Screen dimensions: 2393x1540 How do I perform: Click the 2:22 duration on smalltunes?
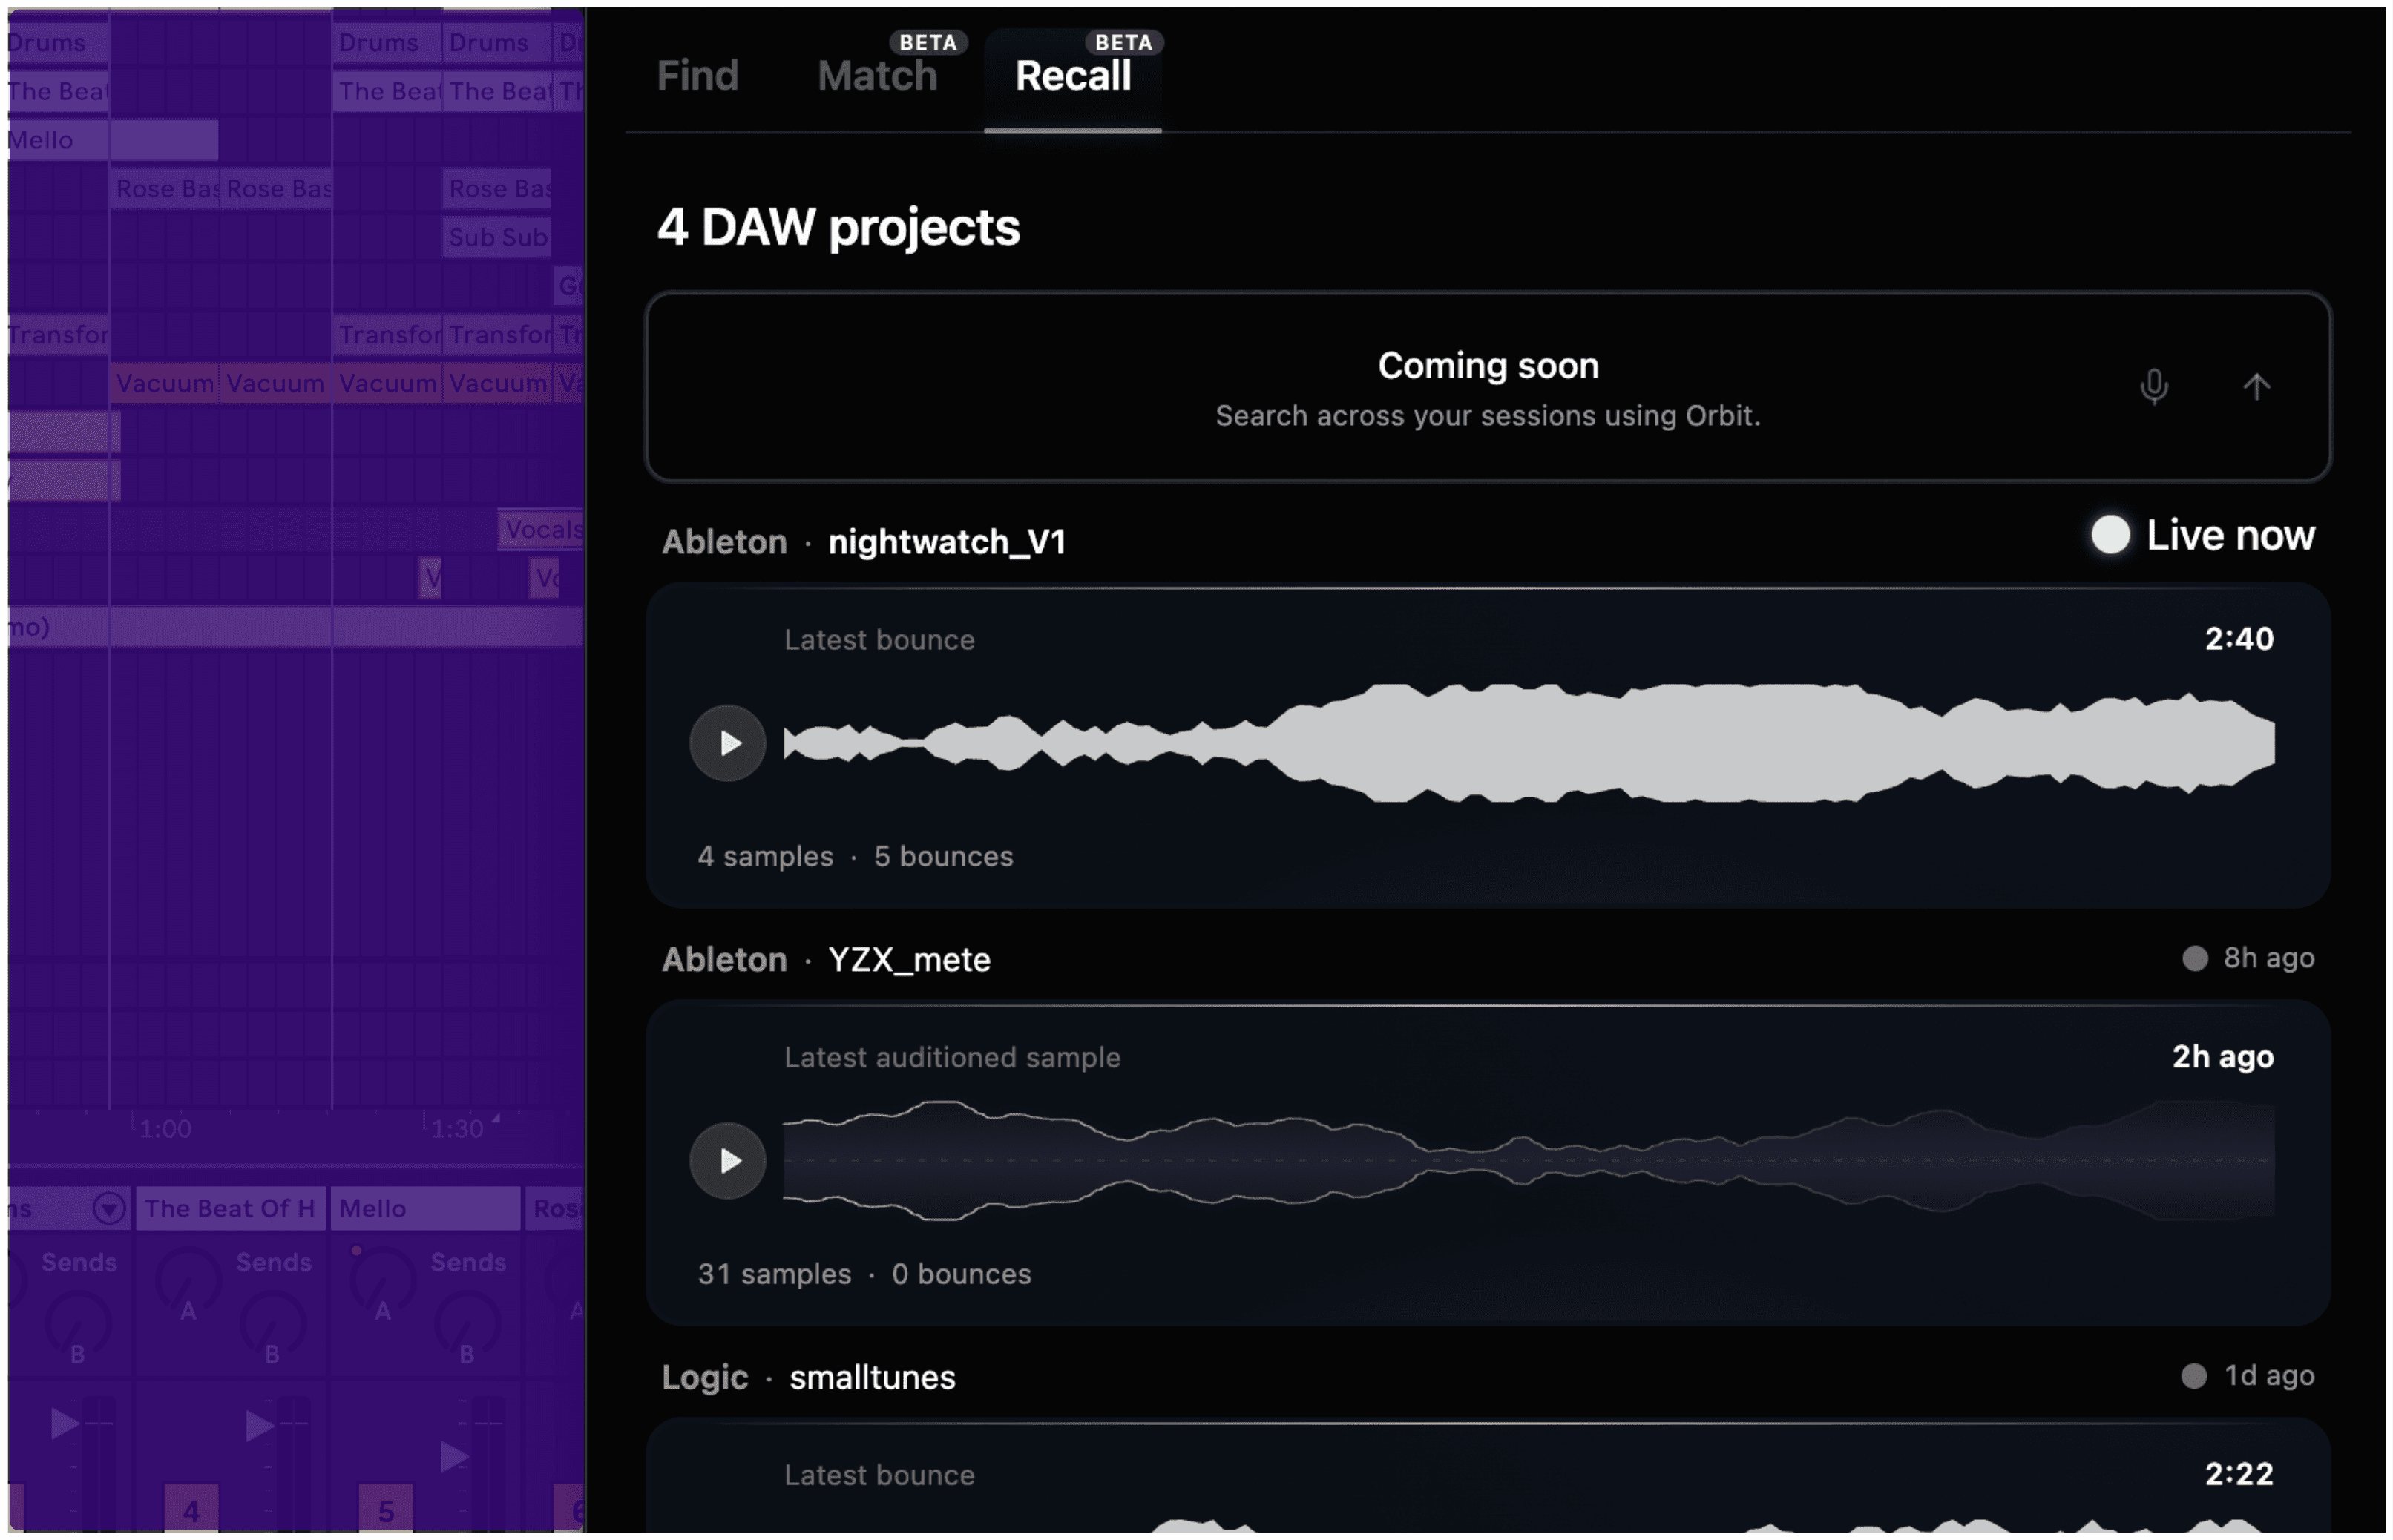coord(2240,1475)
